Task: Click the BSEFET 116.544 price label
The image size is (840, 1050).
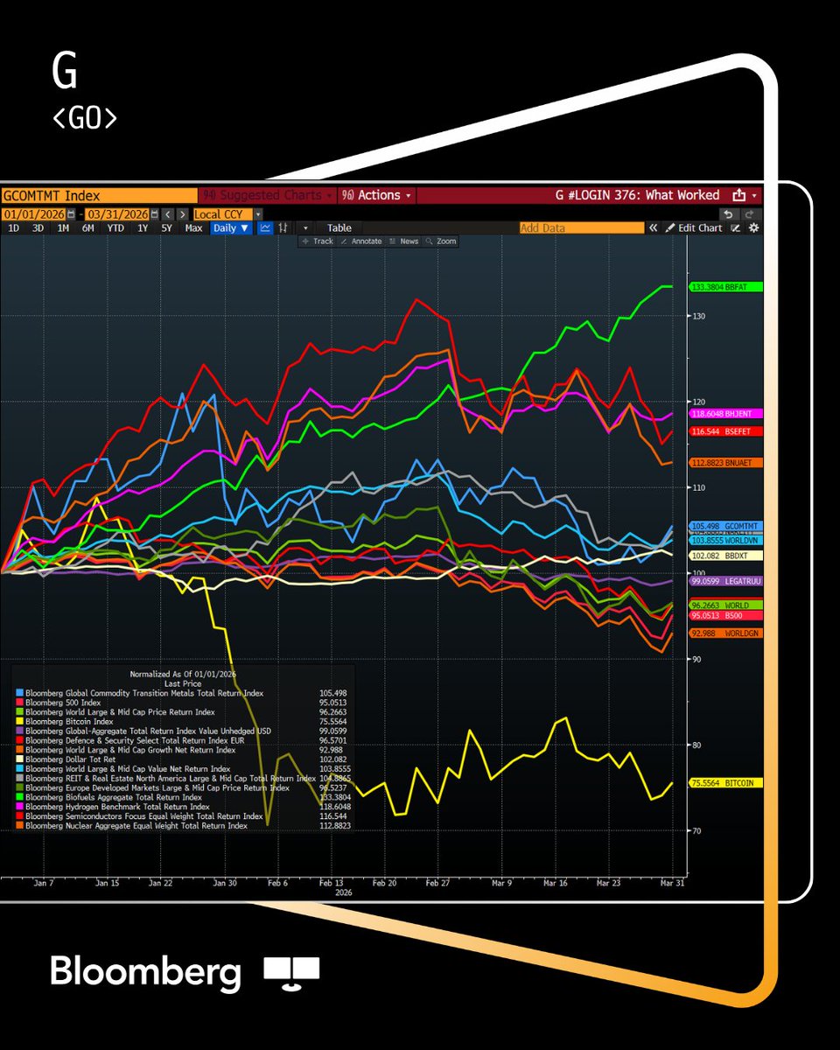Action: 726,431
